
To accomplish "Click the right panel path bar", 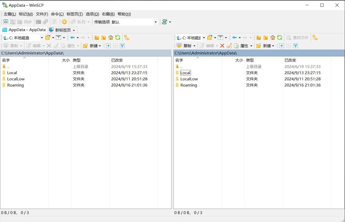I will pyautogui.click(x=259, y=53).
